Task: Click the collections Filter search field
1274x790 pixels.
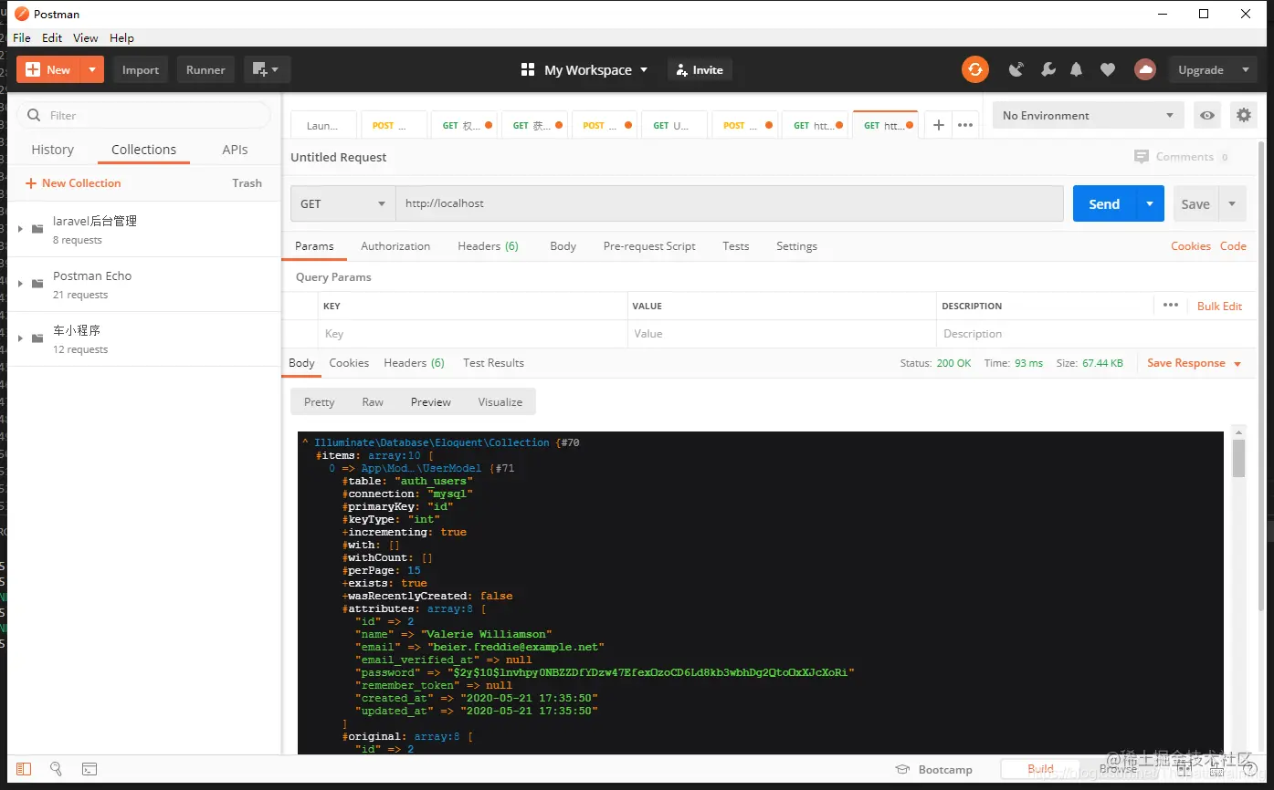Action: tap(143, 115)
